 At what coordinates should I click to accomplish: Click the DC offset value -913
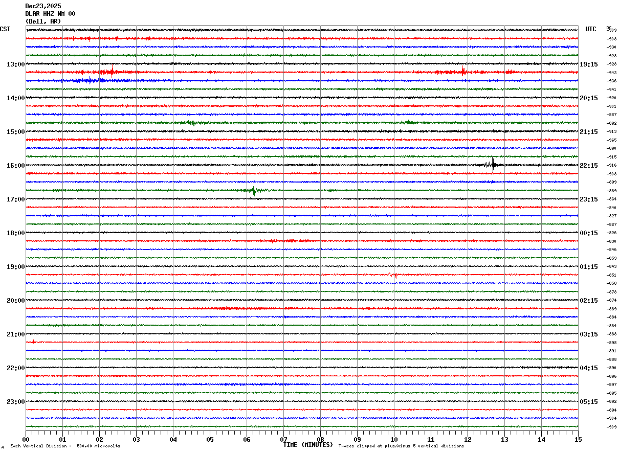[x=612, y=131]
